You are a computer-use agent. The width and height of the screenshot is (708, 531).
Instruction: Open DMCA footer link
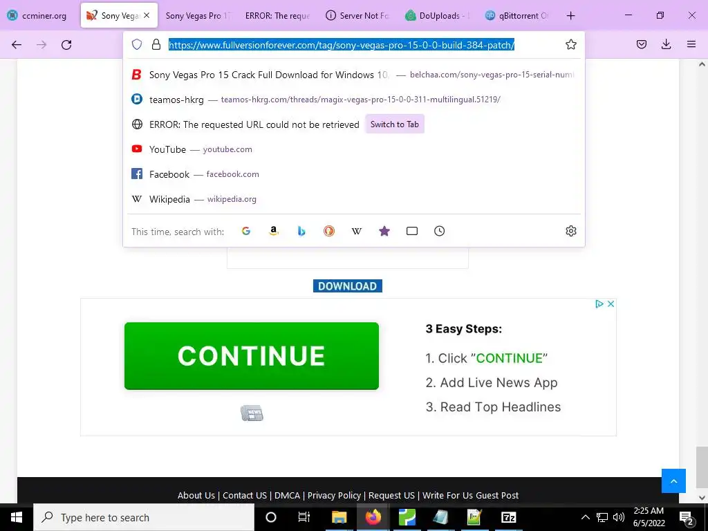287,495
